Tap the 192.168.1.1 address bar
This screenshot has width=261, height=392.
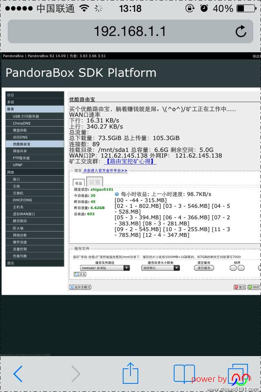(x=130, y=31)
